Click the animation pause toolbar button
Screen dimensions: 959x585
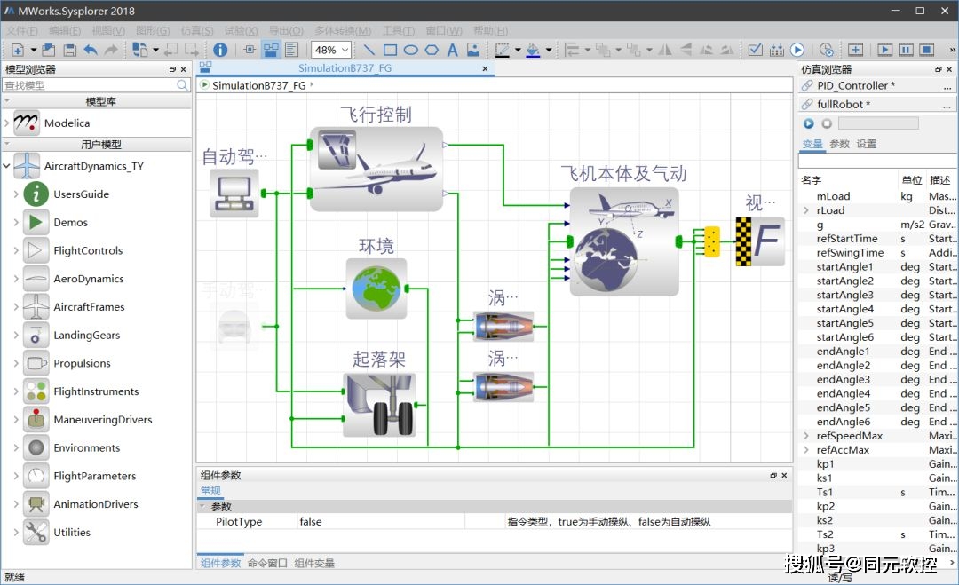906,50
